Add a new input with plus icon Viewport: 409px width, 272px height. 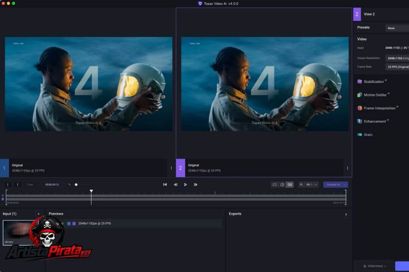[39, 214]
